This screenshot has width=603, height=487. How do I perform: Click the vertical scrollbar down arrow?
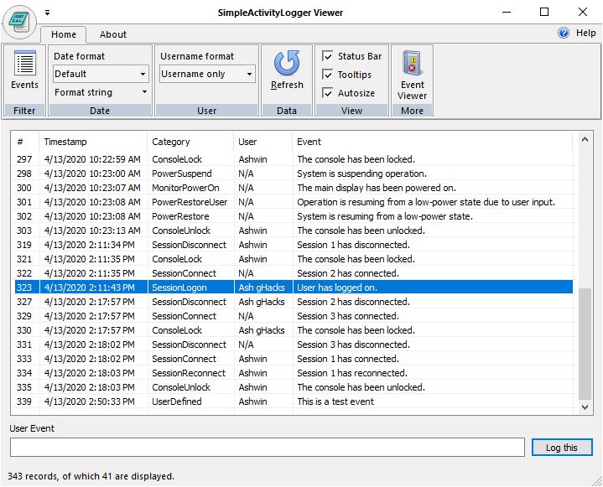point(585,407)
